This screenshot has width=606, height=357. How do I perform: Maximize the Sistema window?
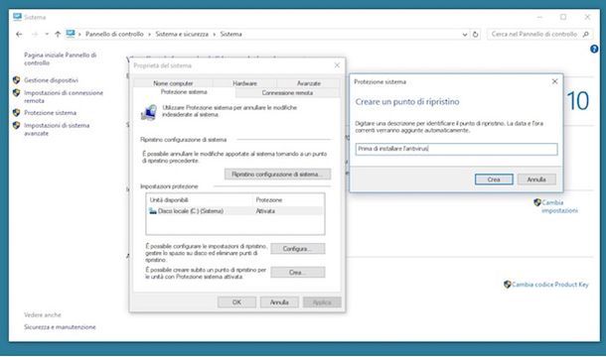563,17
